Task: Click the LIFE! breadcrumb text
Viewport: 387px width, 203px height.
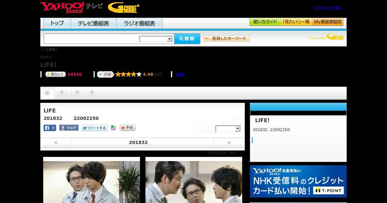Action: [x=51, y=49]
